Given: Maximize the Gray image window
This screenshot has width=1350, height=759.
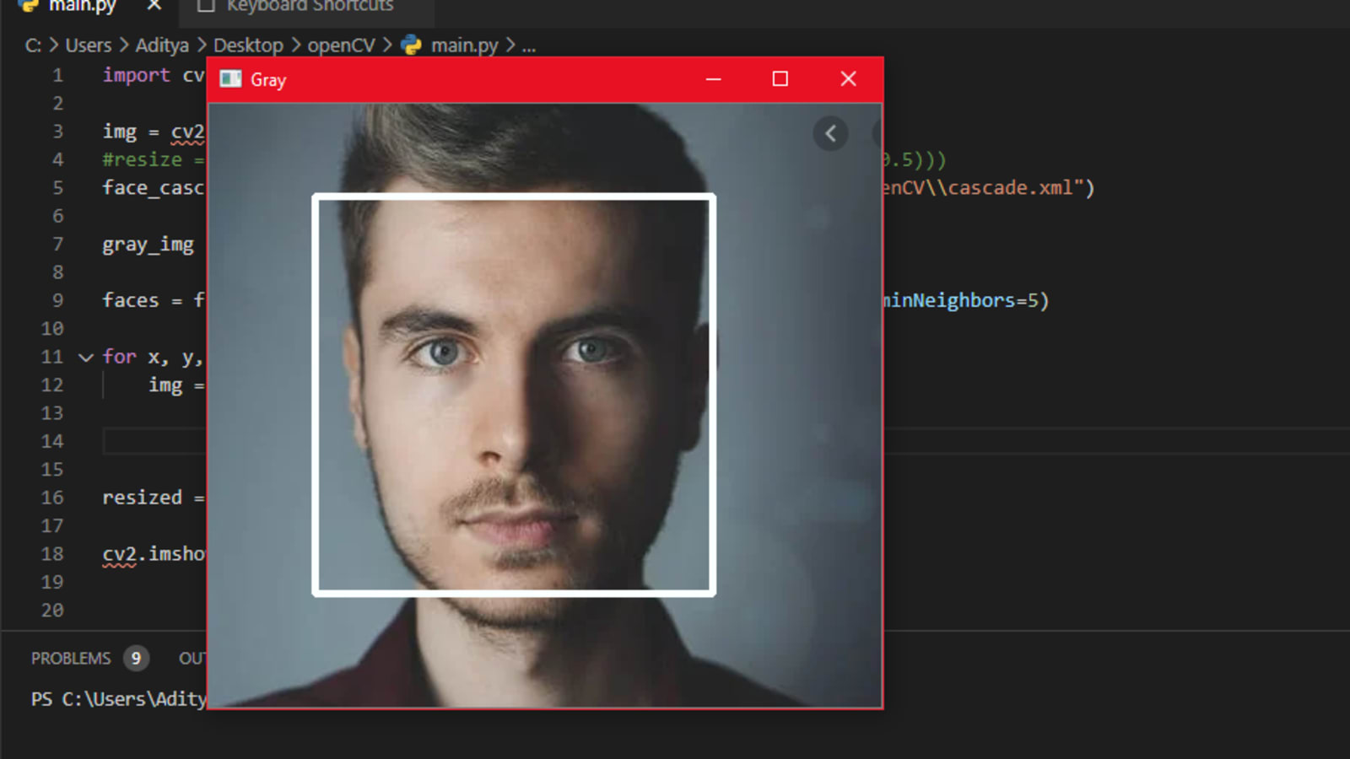Looking at the screenshot, I should pyautogui.click(x=780, y=79).
